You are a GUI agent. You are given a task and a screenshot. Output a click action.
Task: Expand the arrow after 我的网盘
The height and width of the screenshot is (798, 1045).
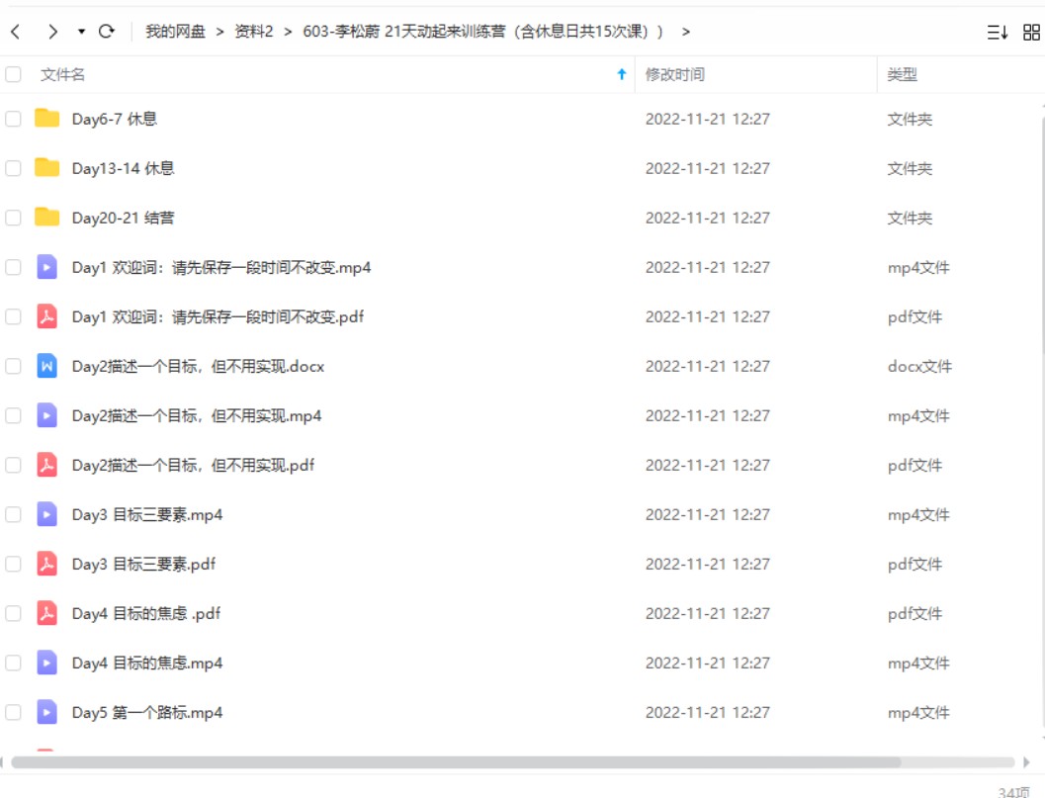coord(219,32)
